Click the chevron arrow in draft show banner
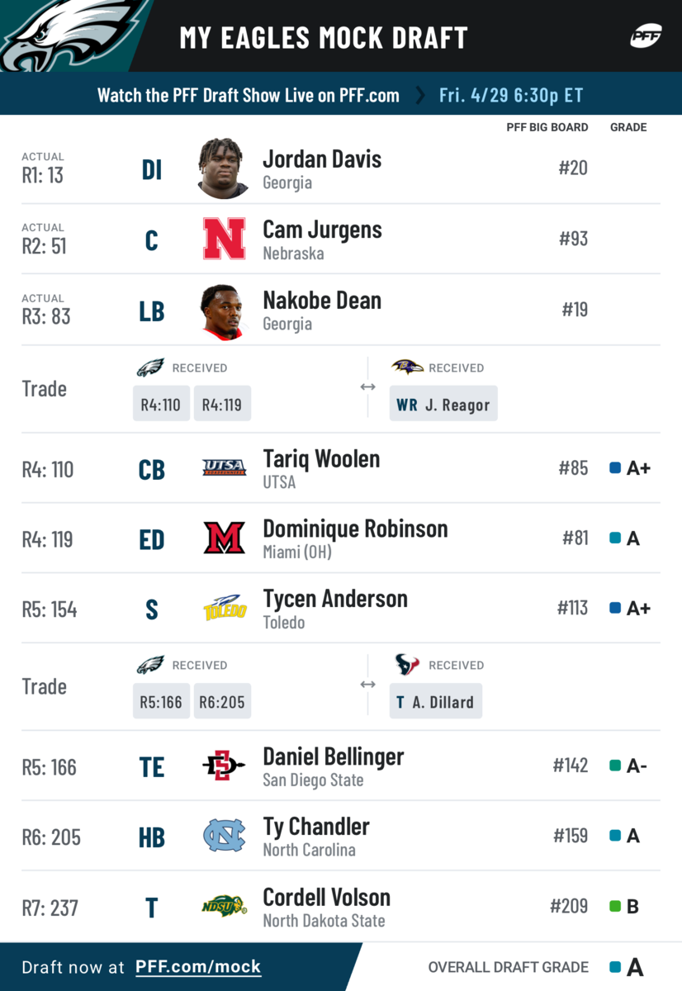682x991 pixels. point(420,95)
